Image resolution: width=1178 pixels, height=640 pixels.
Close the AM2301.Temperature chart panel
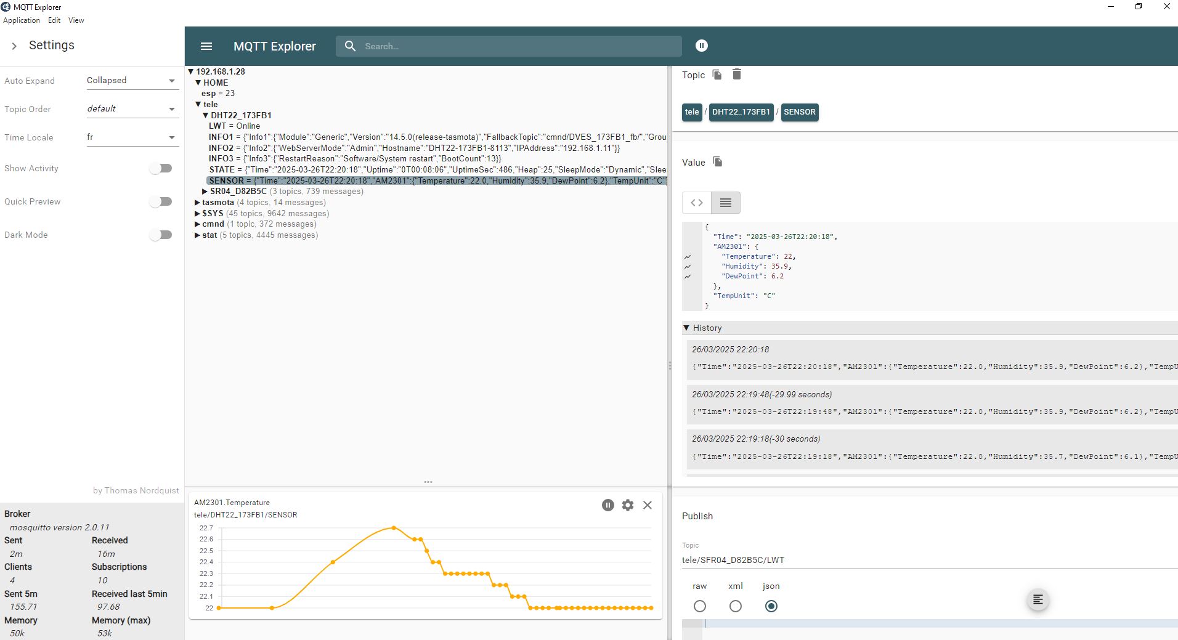648,505
